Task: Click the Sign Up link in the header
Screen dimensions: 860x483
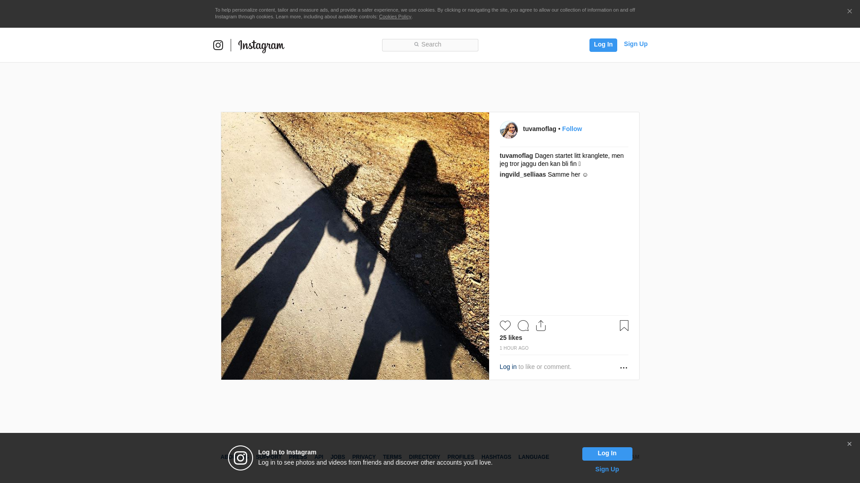Action: click(x=636, y=44)
